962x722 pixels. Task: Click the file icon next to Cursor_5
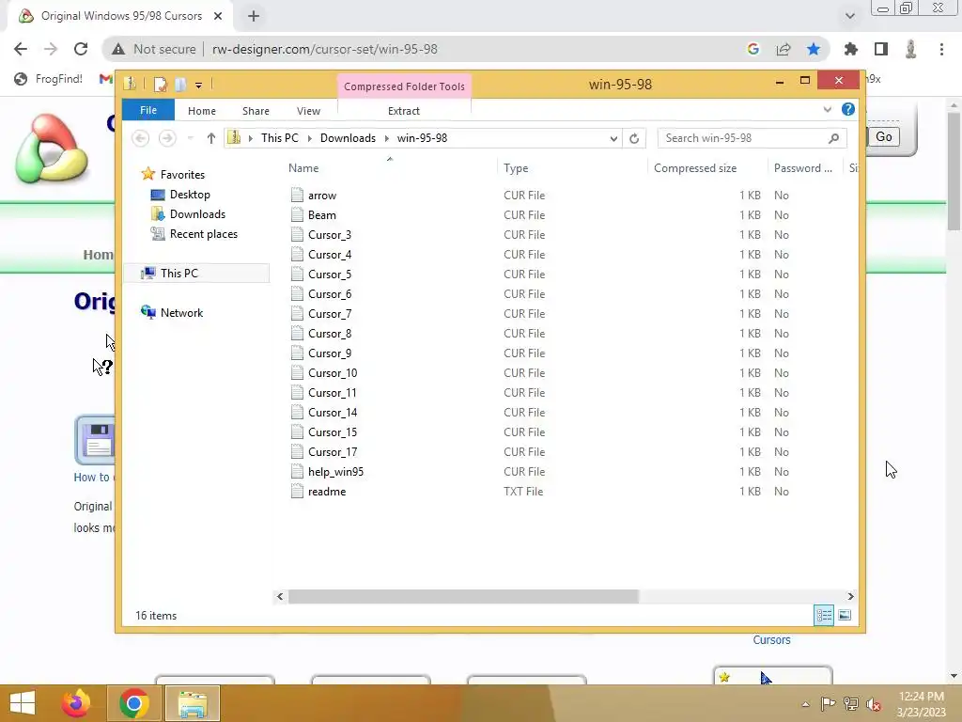point(297,274)
